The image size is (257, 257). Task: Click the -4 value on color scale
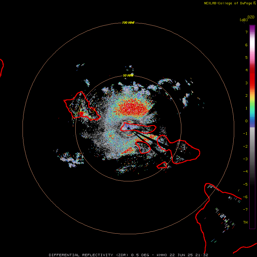245,172
